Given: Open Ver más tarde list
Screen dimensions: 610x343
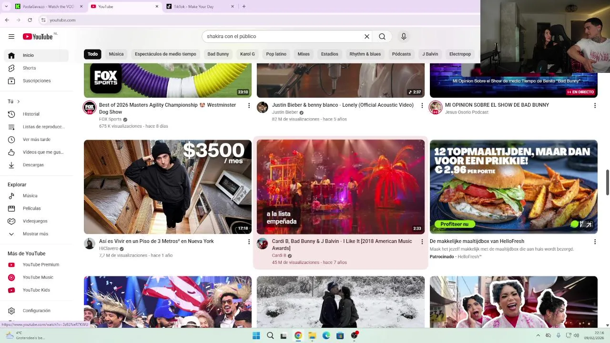Looking at the screenshot, I should point(36,140).
